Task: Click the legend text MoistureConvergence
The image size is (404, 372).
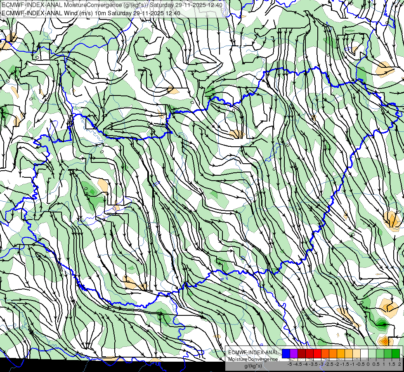Action: click(253, 359)
